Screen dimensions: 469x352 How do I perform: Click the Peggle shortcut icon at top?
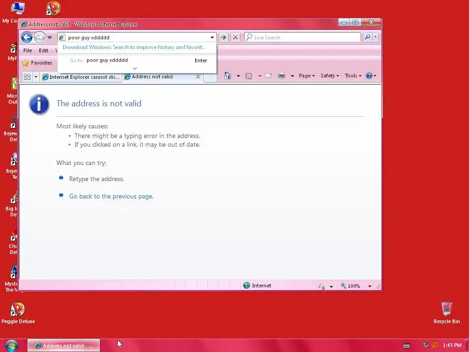pyautogui.click(x=53, y=8)
